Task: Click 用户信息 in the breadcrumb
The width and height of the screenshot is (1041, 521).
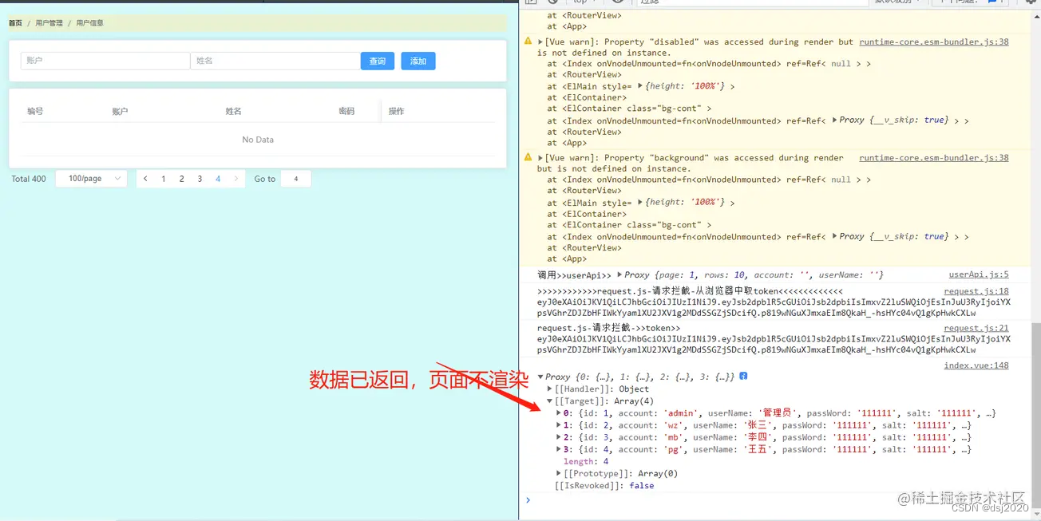Action: pyautogui.click(x=90, y=23)
